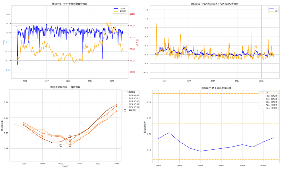The width and height of the screenshot is (282, 169).
Task: Click the '2025-07-04' legend entry
Action: [131, 107]
